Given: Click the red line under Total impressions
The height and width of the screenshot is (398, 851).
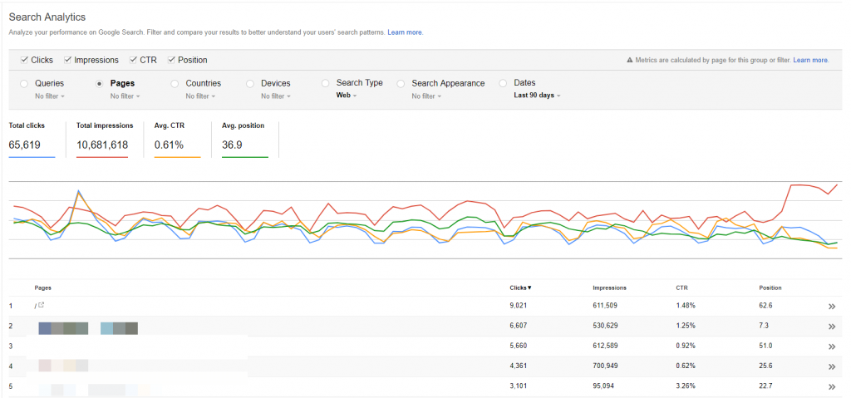Looking at the screenshot, I should click(x=102, y=158).
